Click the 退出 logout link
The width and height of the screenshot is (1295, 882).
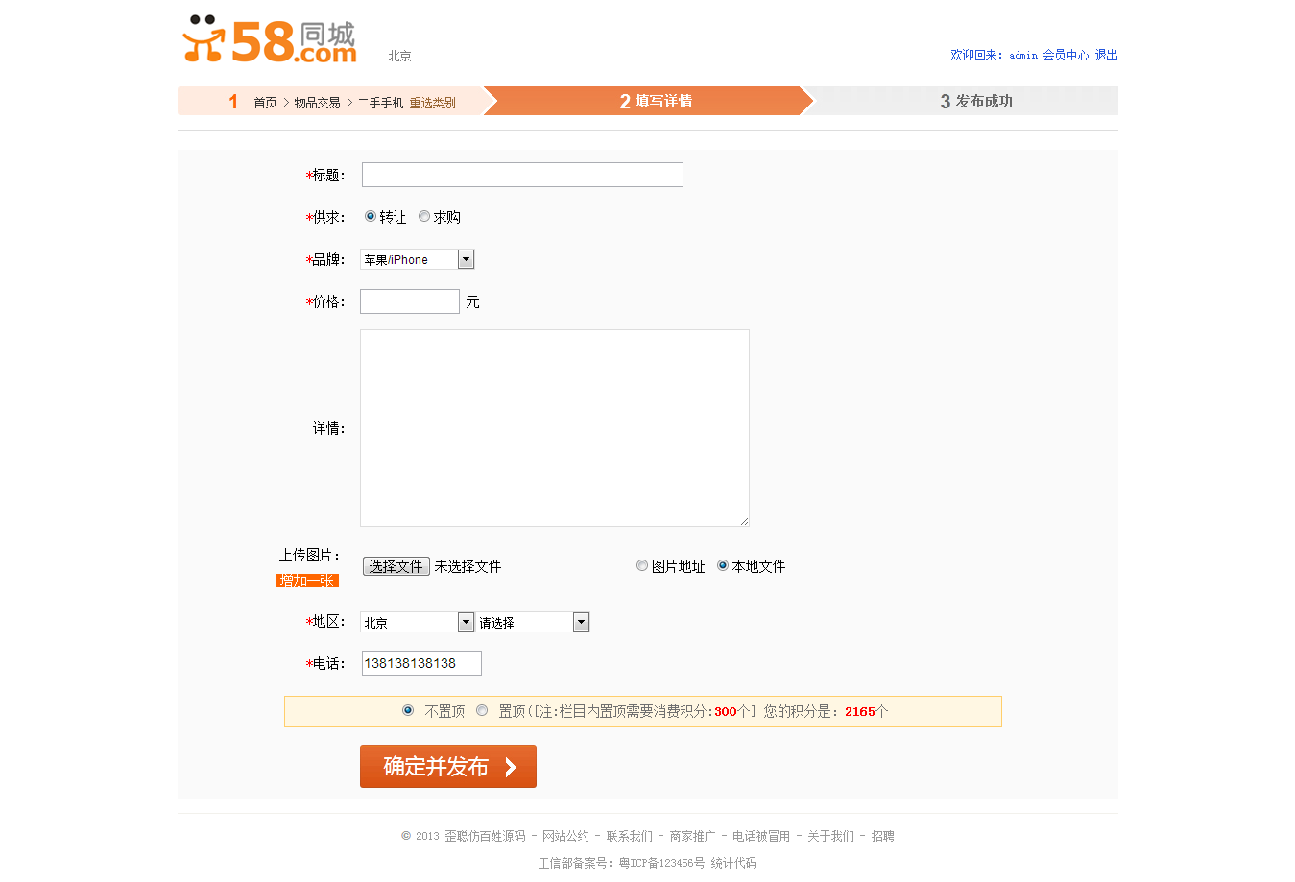point(1107,56)
